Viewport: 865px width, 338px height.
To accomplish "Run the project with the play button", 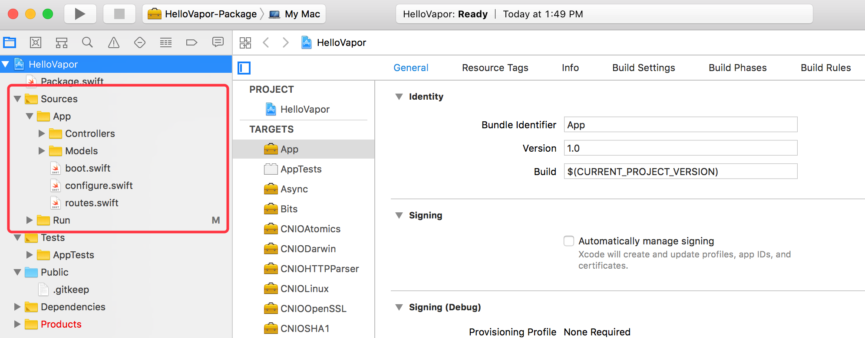I will click(80, 14).
